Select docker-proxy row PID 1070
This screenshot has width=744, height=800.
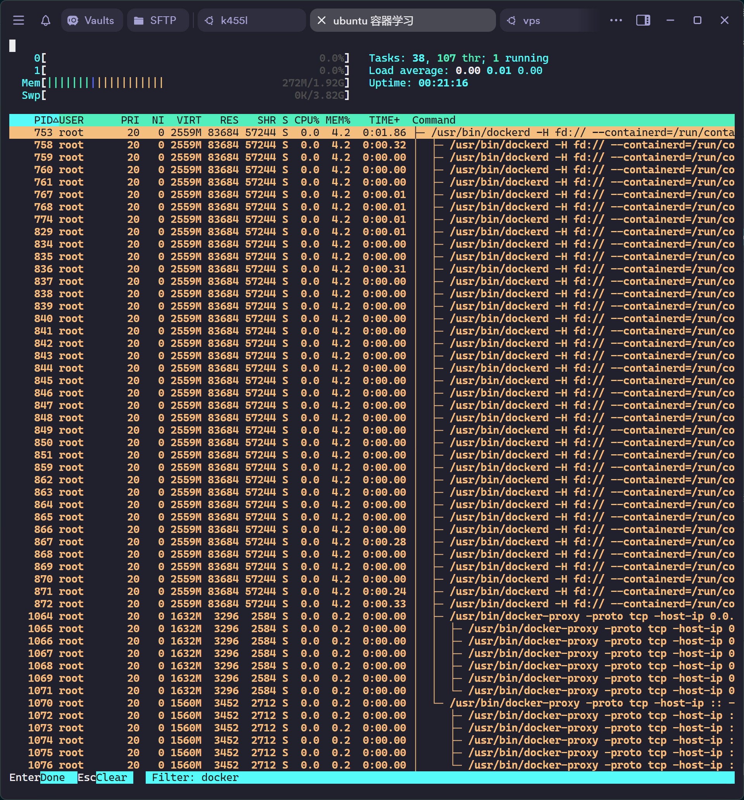(372, 703)
